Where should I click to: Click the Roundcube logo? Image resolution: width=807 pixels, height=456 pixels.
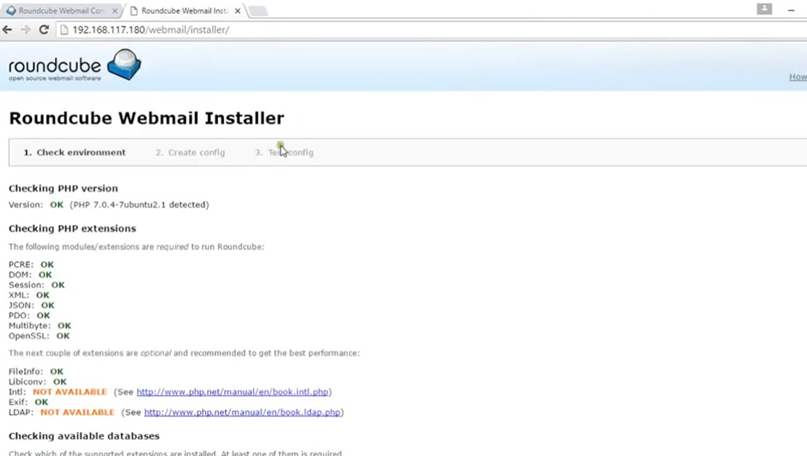[75, 65]
